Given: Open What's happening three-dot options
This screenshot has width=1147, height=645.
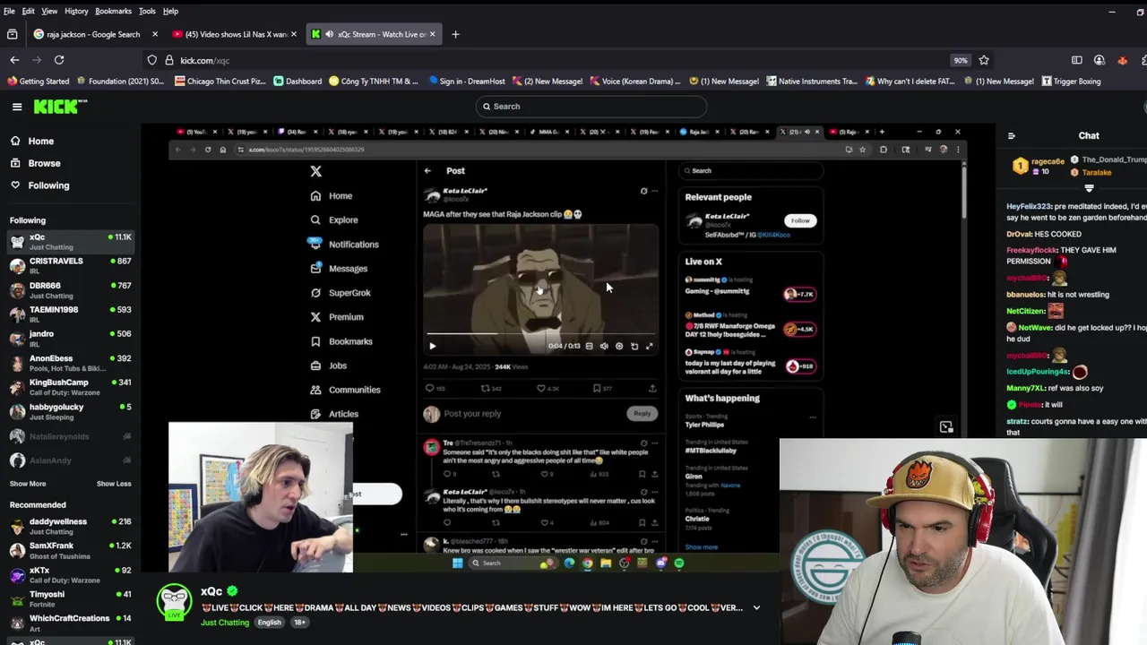Looking at the screenshot, I should pos(813,417).
